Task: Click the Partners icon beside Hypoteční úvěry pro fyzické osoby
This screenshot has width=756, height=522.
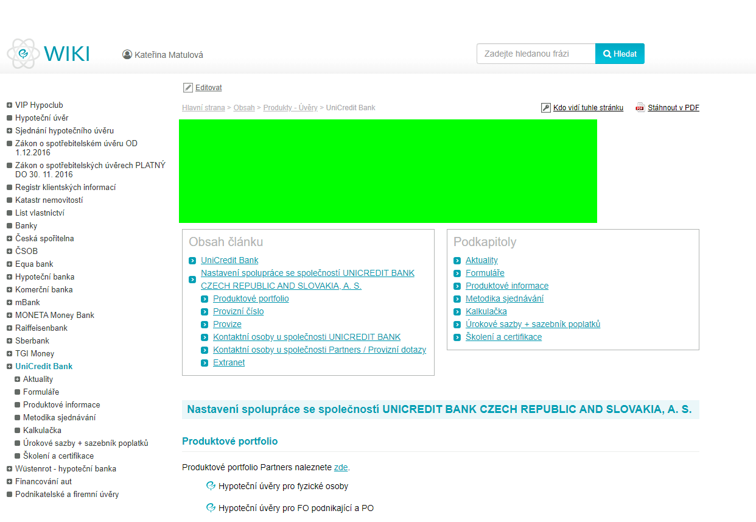Action: point(211,486)
